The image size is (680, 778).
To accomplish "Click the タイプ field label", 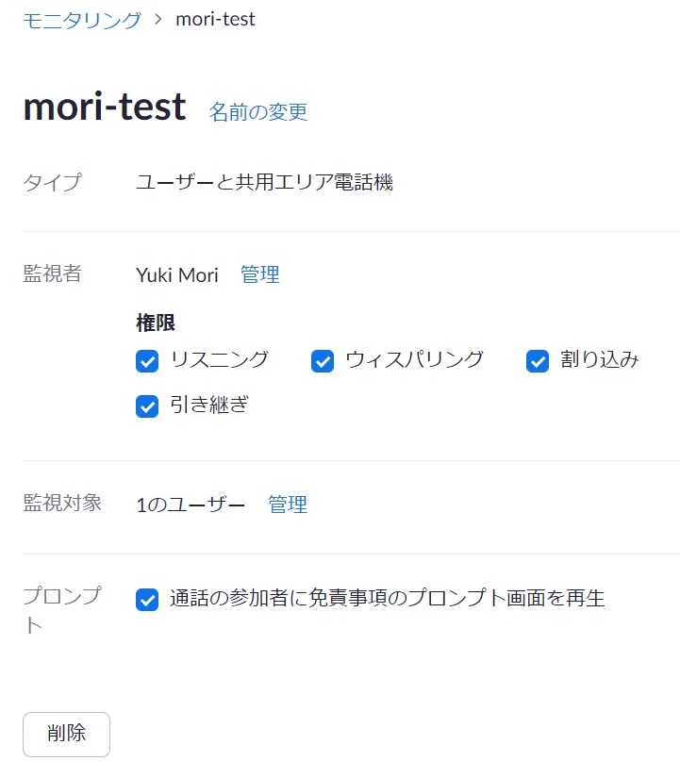I will click(x=52, y=182).
